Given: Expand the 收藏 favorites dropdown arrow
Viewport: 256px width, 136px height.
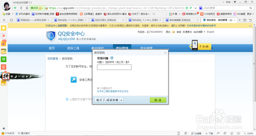Looking at the screenshot, I should click(13, 14).
